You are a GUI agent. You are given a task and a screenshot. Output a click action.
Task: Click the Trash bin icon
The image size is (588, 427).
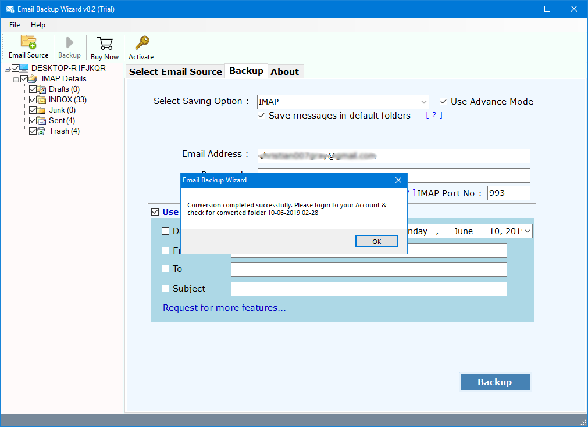coord(42,131)
